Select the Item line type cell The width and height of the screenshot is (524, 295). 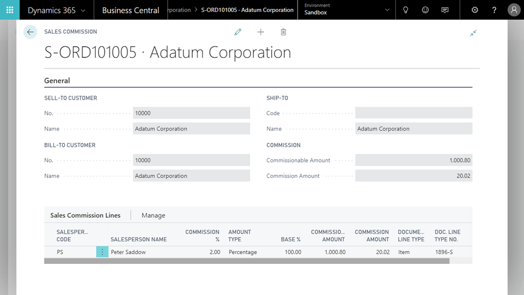pyautogui.click(x=403, y=252)
